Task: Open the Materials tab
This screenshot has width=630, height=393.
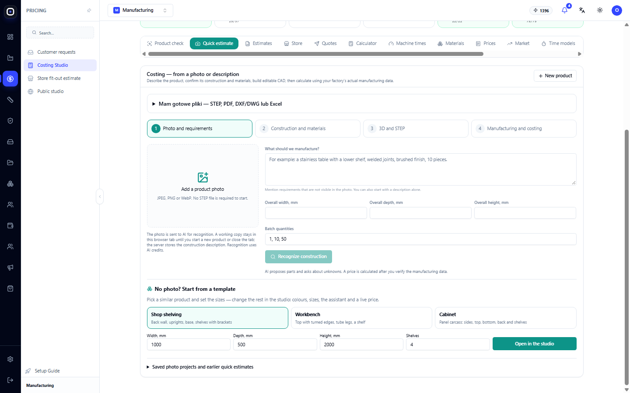Action: click(451, 44)
